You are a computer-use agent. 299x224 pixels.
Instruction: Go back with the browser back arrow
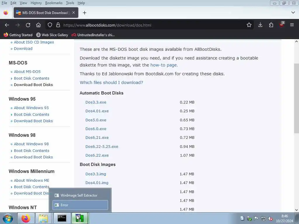[7, 25]
